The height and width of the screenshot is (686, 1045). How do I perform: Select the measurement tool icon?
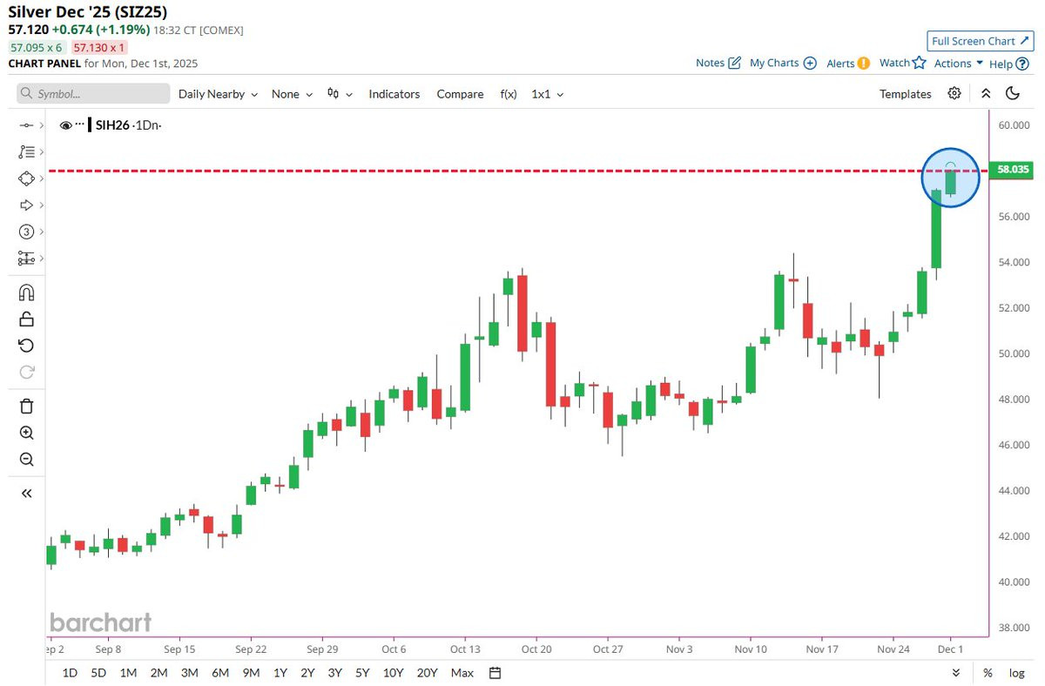26,259
